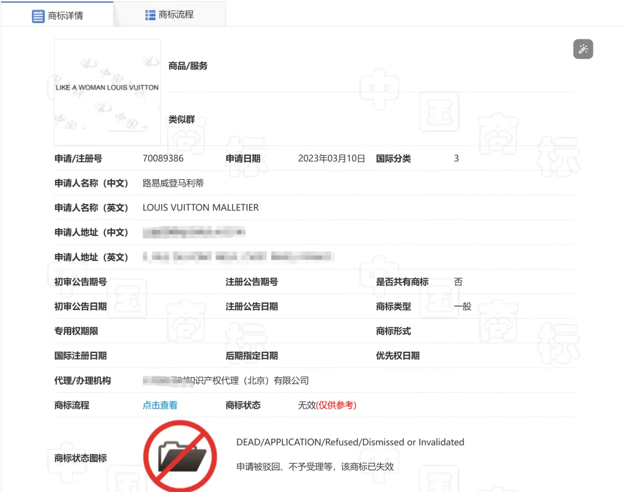This screenshot has width=626, height=492.
Task: Follow the 点击查看 link for trademark flow
Action: pos(160,406)
